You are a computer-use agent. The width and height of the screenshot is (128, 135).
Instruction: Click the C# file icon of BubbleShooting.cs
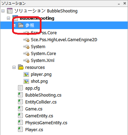tap(20, 95)
